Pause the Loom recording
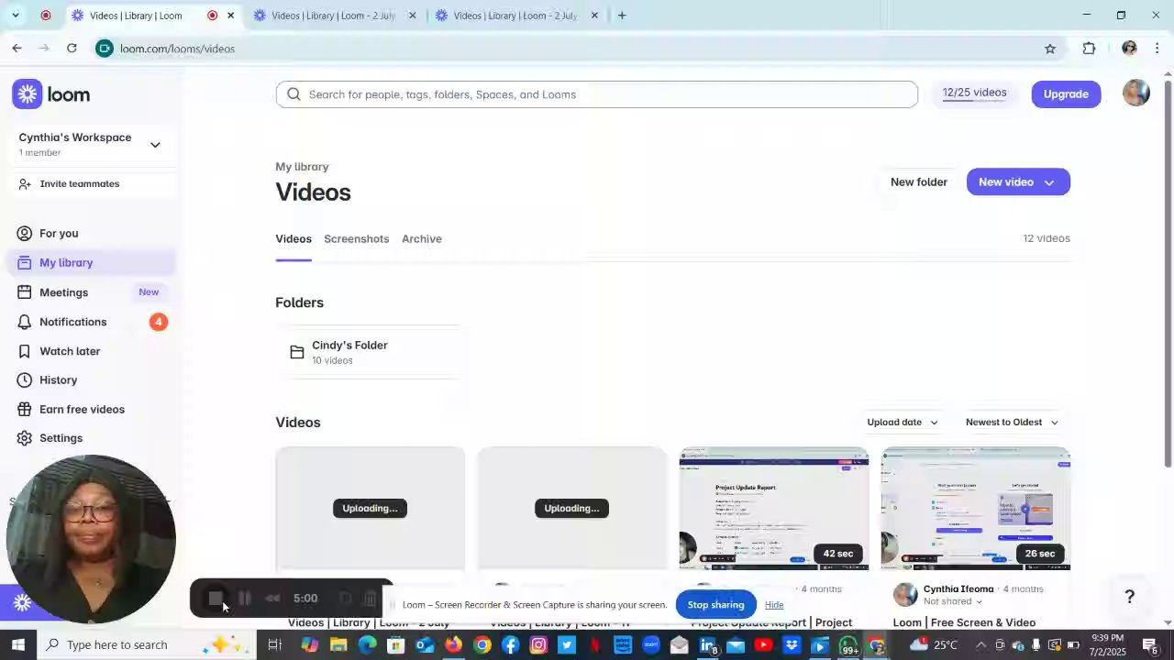This screenshot has width=1174, height=660. coord(245,599)
